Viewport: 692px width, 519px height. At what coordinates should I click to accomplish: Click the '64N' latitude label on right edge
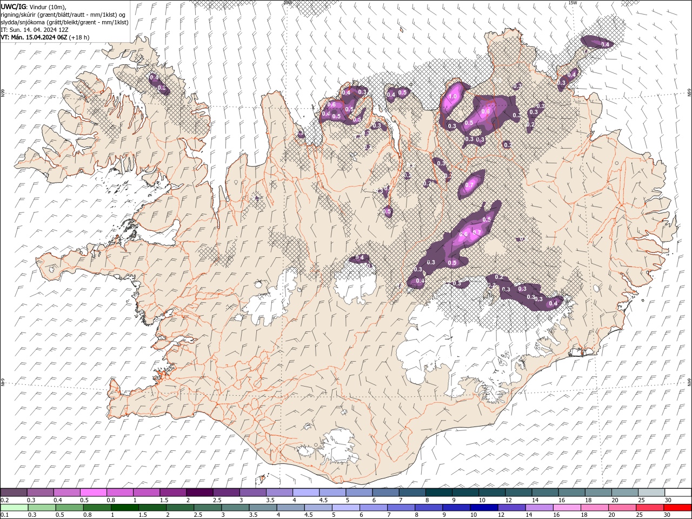coord(689,382)
